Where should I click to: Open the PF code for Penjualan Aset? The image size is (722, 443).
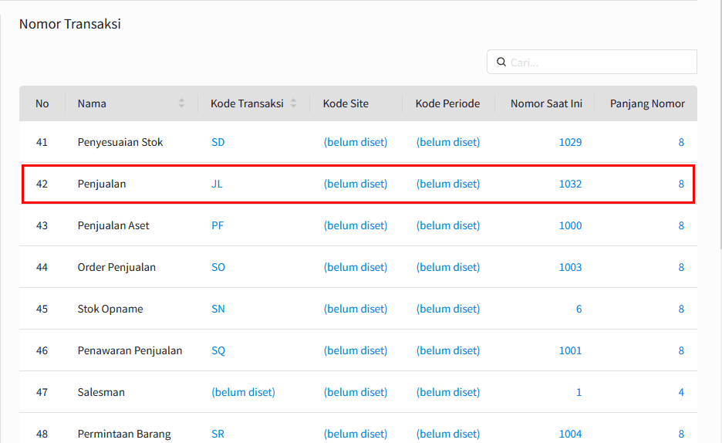[x=218, y=225]
